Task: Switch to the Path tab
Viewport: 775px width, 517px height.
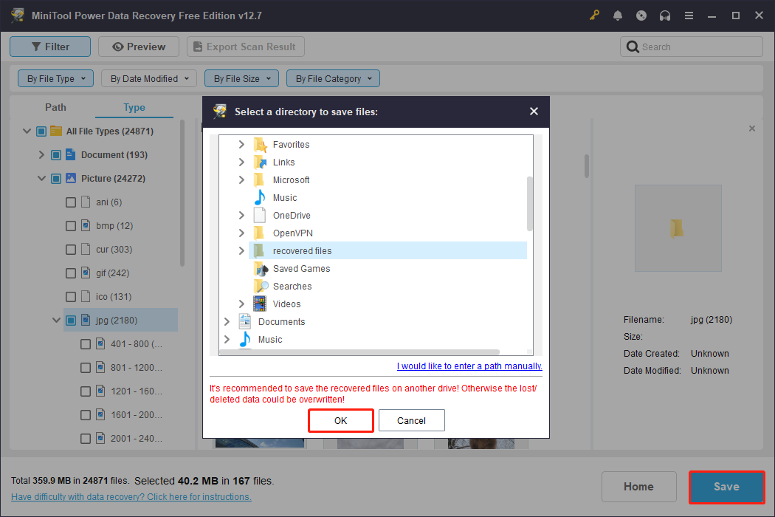Action: (55, 107)
